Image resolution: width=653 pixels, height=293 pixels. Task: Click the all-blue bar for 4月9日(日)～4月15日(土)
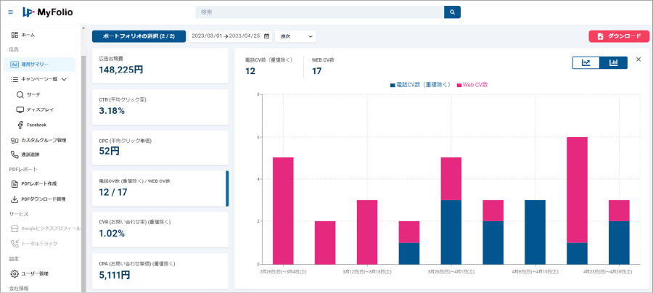coord(535,232)
